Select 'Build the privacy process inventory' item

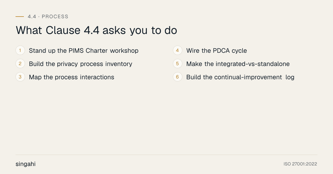[80, 64]
